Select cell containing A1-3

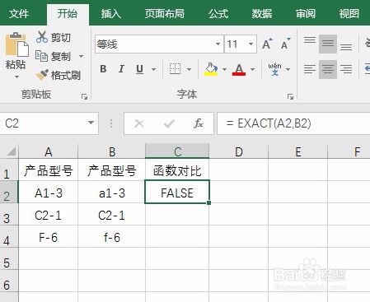49,192
